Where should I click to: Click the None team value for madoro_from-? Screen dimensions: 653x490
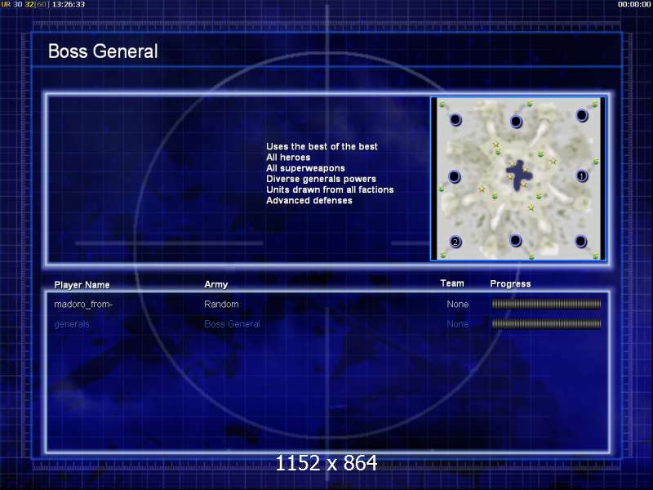pyautogui.click(x=458, y=305)
